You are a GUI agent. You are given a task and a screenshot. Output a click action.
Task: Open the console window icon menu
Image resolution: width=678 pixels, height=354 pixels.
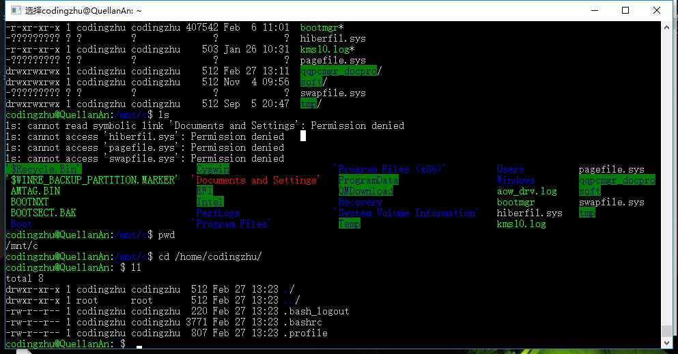16,10
